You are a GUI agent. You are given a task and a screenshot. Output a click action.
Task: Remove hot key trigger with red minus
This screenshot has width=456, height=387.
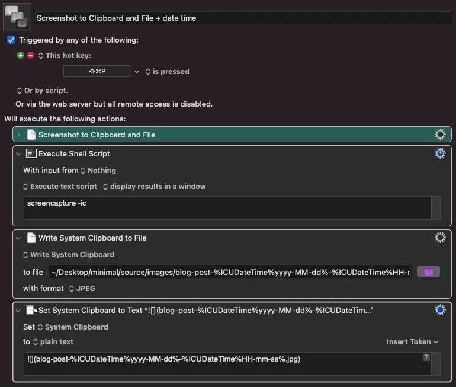pos(31,55)
